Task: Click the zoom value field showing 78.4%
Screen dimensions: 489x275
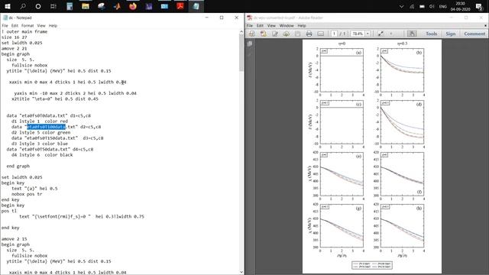Action: (x=358, y=34)
